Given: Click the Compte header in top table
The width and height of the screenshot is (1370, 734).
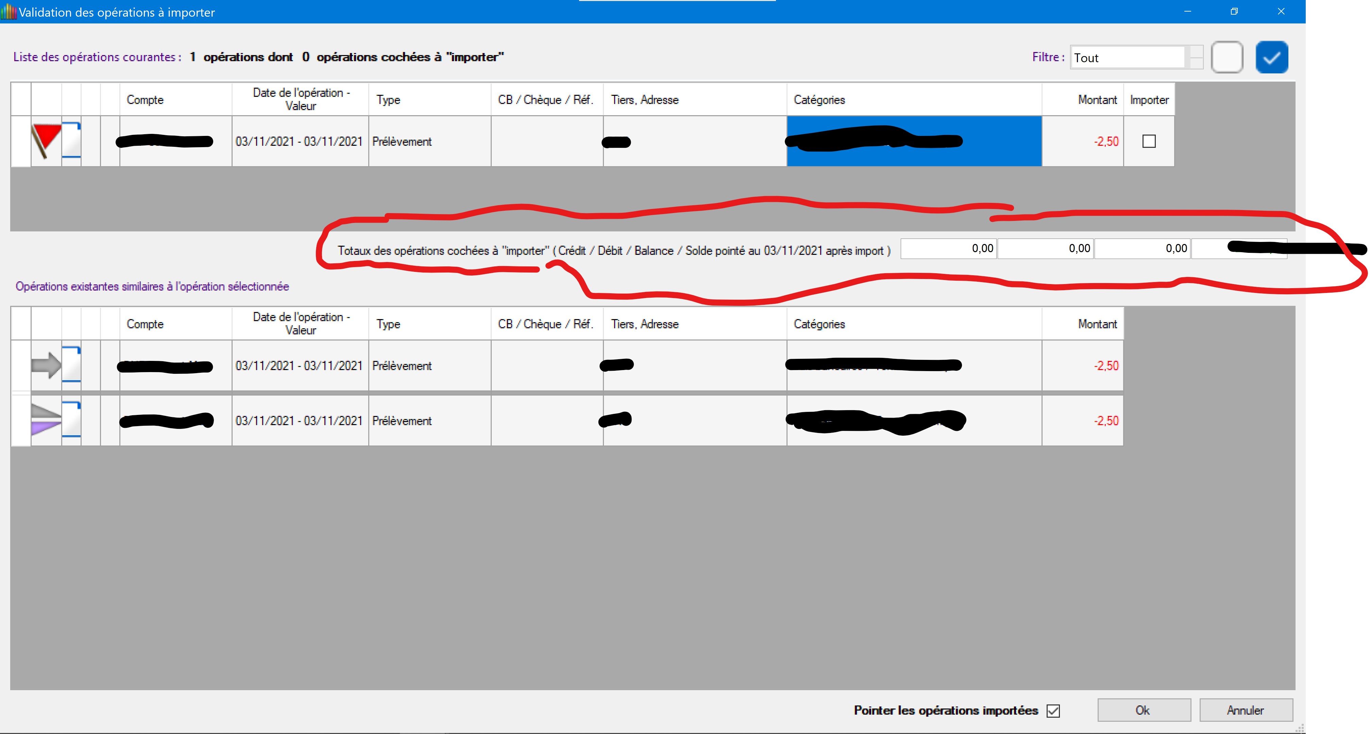Looking at the screenshot, I should point(145,99).
